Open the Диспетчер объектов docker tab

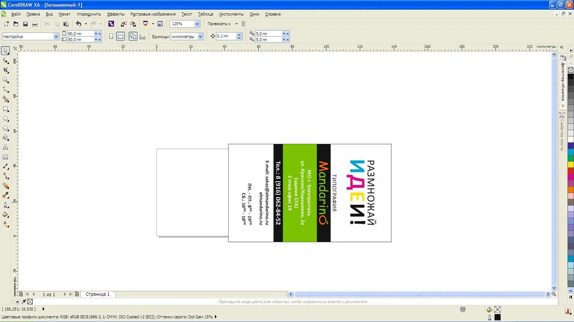(563, 82)
